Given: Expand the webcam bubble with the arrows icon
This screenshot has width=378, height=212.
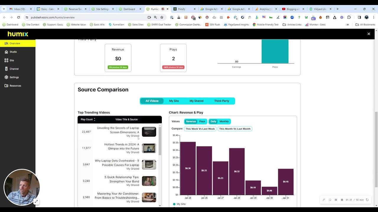Looking at the screenshot, I should click(x=36, y=202).
